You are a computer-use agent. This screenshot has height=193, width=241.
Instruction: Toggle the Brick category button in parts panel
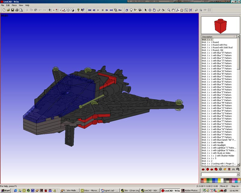207,169
